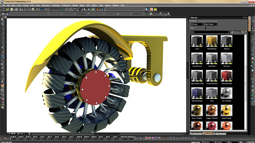Image resolution: width=255 pixels, height=143 pixels.
Task: Click the Print icon in the toolbar
Action: coord(16,10)
